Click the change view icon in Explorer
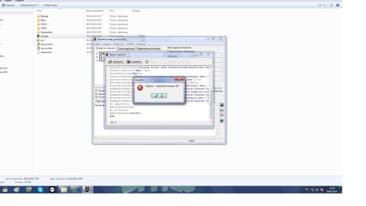The image size is (366, 206). (320, 5)
